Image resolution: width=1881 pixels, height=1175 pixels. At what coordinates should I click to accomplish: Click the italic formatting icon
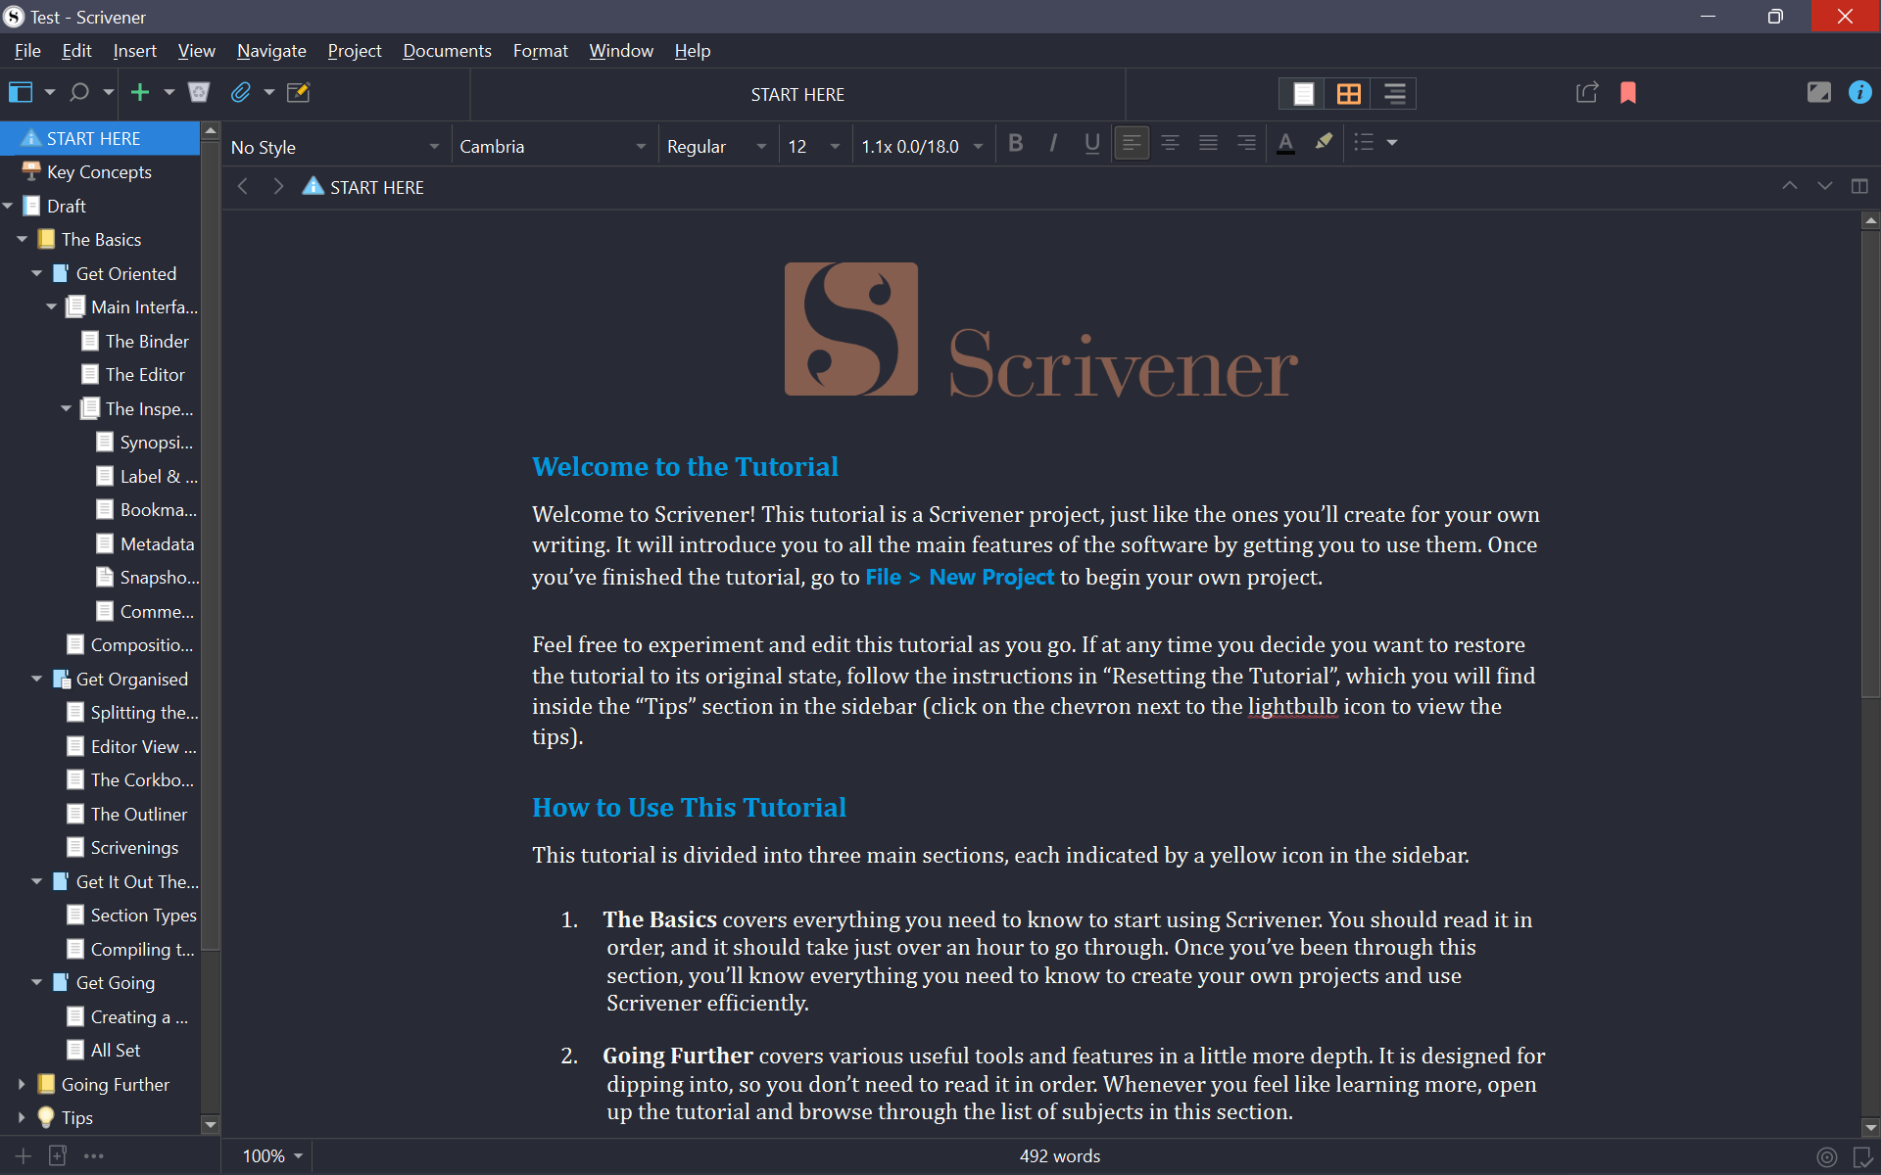click(x=1053, y=144)
